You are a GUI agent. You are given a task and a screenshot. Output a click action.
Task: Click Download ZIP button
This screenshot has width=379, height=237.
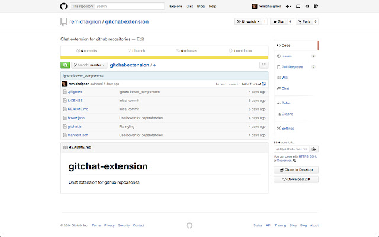point(296,179)
